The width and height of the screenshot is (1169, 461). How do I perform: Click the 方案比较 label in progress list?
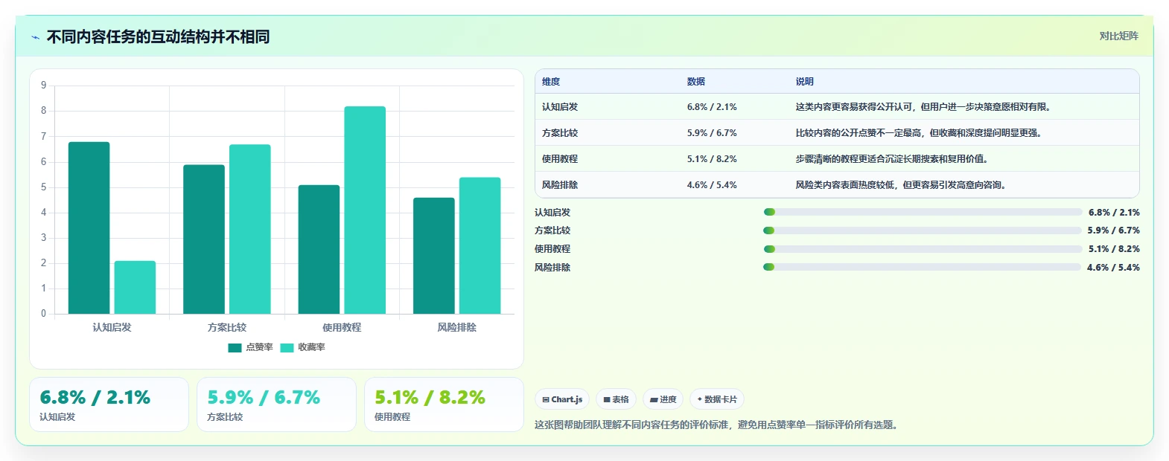pyautogui.click(x=552, y=230)
